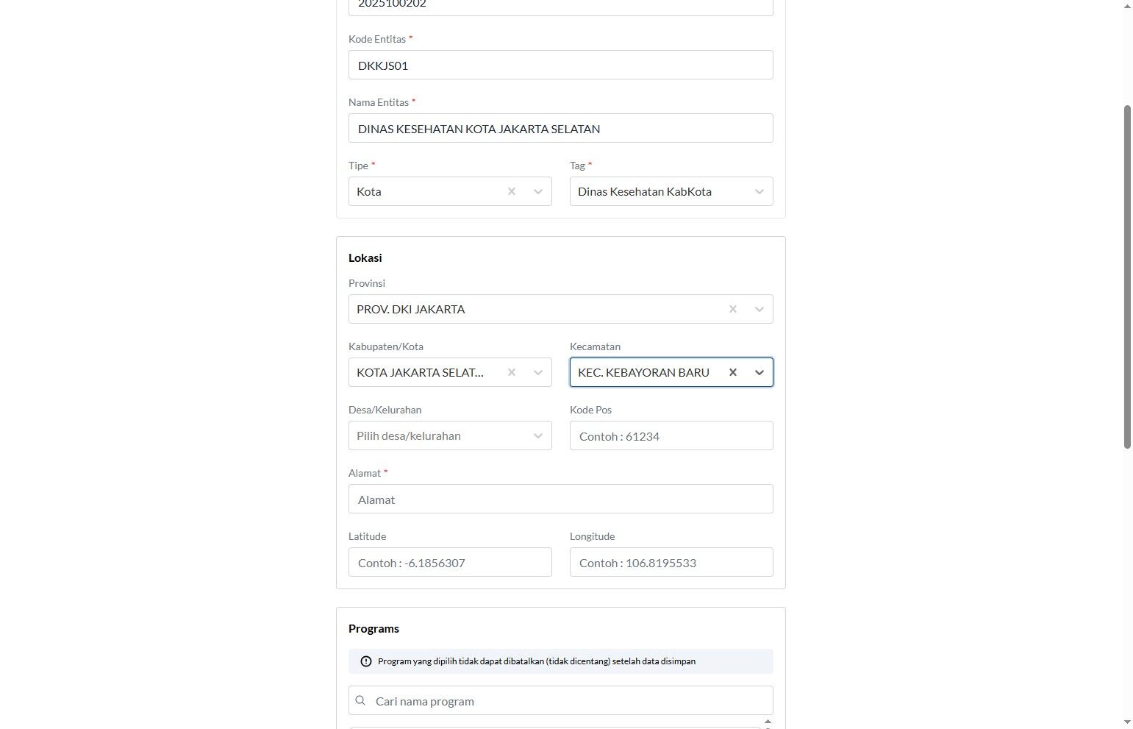
Task: Clear the Kabupaten/Kota selection
Action: coord(512,372)
